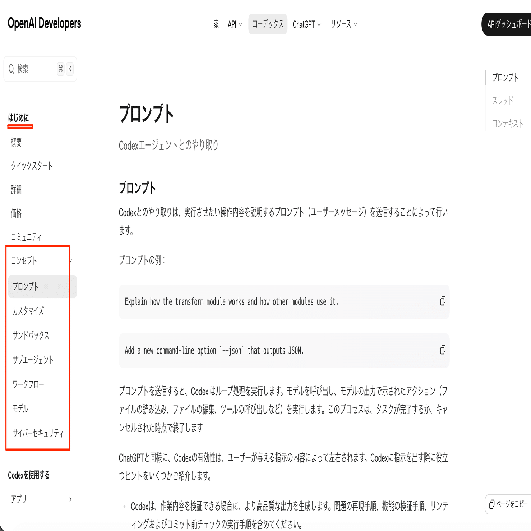Open 価格 in the sidebar
This screenshot has width=531, height=531.
coord(16,213)
